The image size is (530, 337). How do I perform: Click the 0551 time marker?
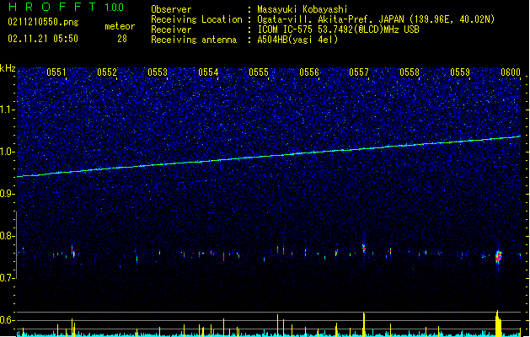pos(56,72)
